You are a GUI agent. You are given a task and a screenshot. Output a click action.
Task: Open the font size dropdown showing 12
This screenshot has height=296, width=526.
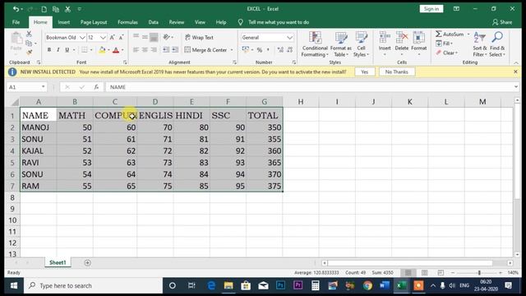(x=103, y=38)
